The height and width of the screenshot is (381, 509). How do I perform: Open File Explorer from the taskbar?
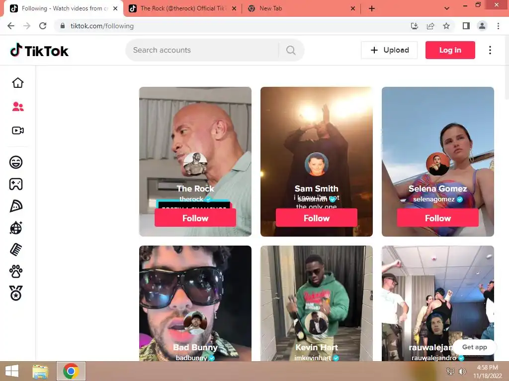tap(40, 371)
